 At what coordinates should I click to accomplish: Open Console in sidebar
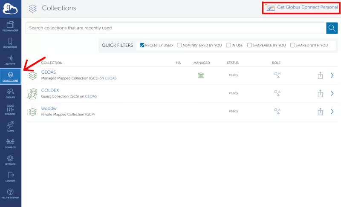10,110
